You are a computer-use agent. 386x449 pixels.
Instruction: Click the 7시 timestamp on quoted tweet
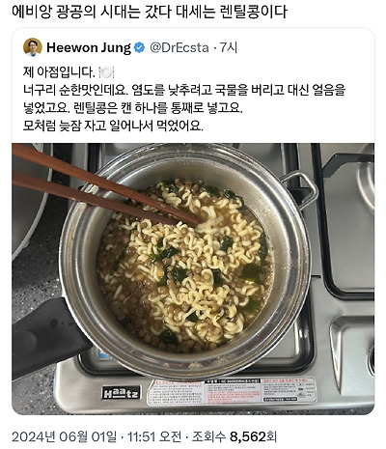(228, 47)
